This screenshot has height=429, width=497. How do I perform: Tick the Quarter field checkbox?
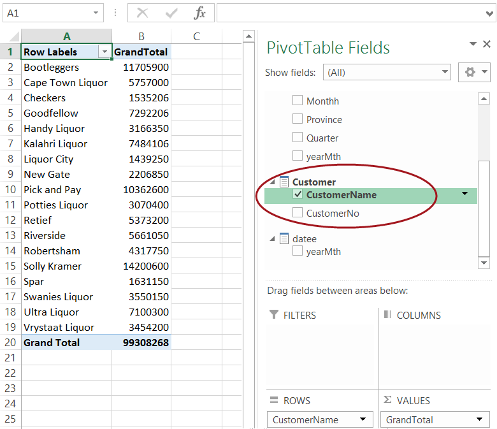tap(298, 138)
